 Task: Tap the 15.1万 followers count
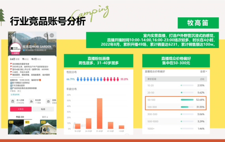[34, 59]
